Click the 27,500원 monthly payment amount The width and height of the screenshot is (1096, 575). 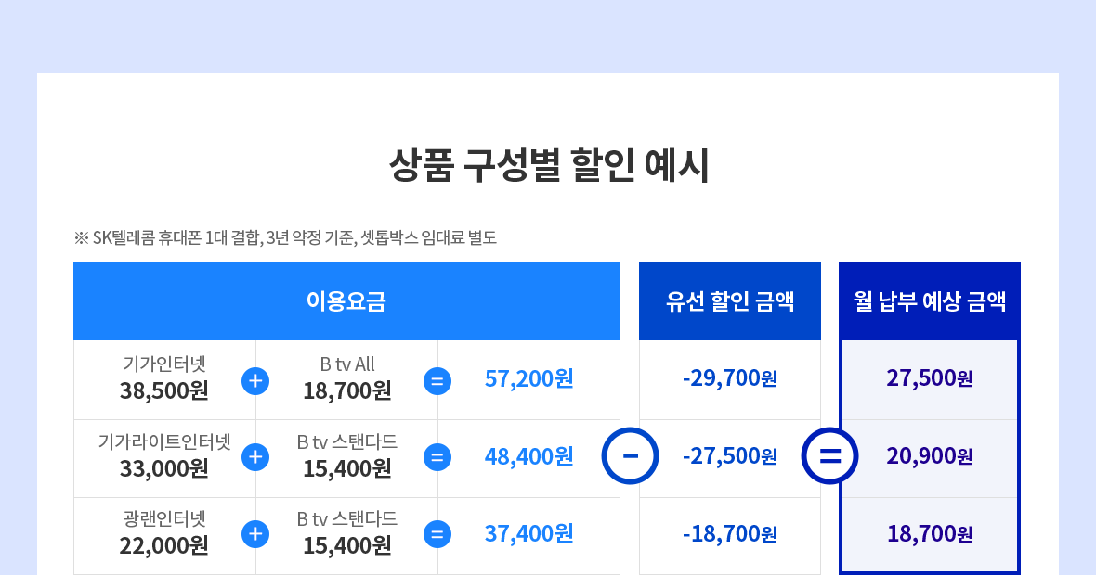click(930, 378)
